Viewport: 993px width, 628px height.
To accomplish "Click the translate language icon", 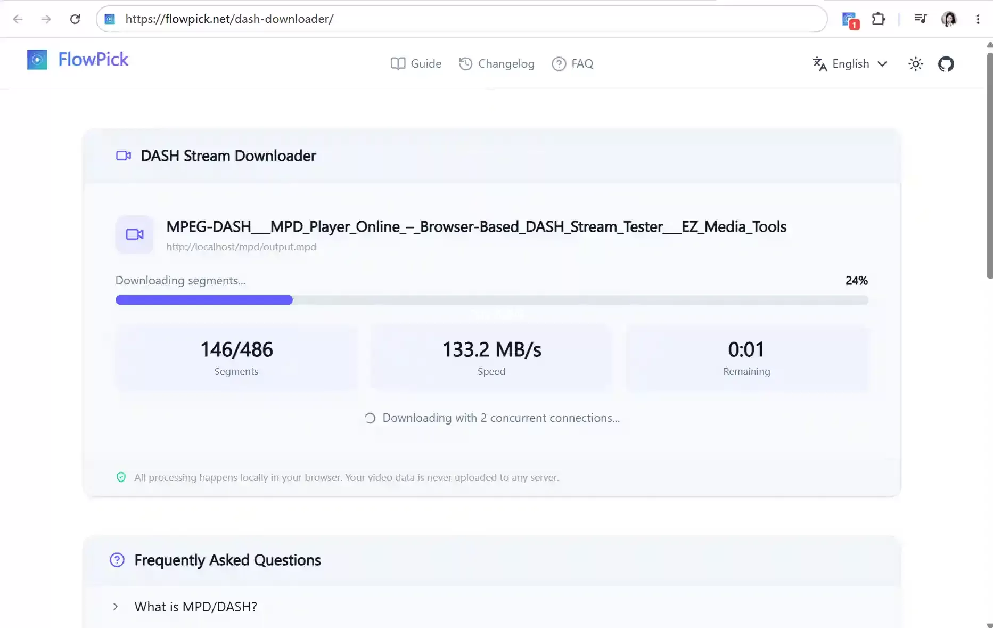I will pos(819,64).
